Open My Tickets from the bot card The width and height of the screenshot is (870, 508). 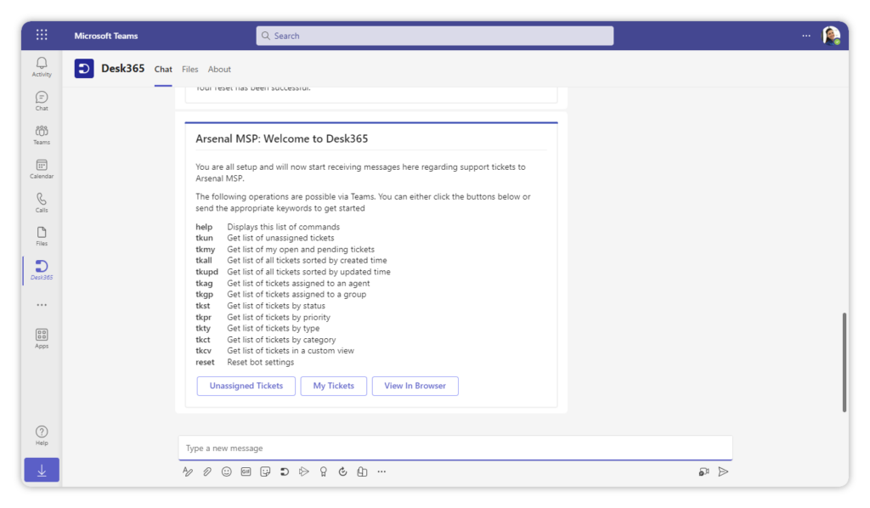click(x=333, y=386)
